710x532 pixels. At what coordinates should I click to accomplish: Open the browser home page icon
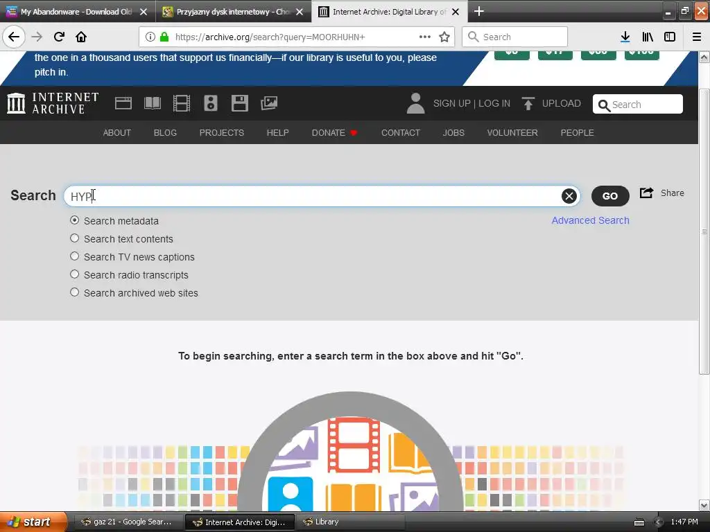tap(81, 37)
